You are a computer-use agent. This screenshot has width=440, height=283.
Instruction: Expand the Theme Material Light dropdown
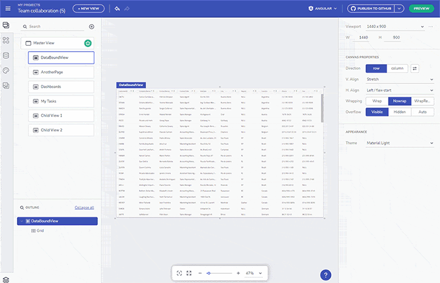(x=399, y=143)
